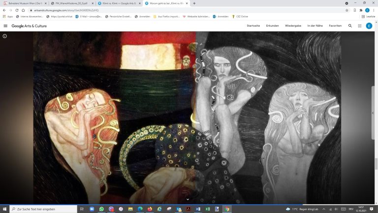Close the Belvedere Museum Wien tab
The image size is (378, 213).
coord(46,3)
